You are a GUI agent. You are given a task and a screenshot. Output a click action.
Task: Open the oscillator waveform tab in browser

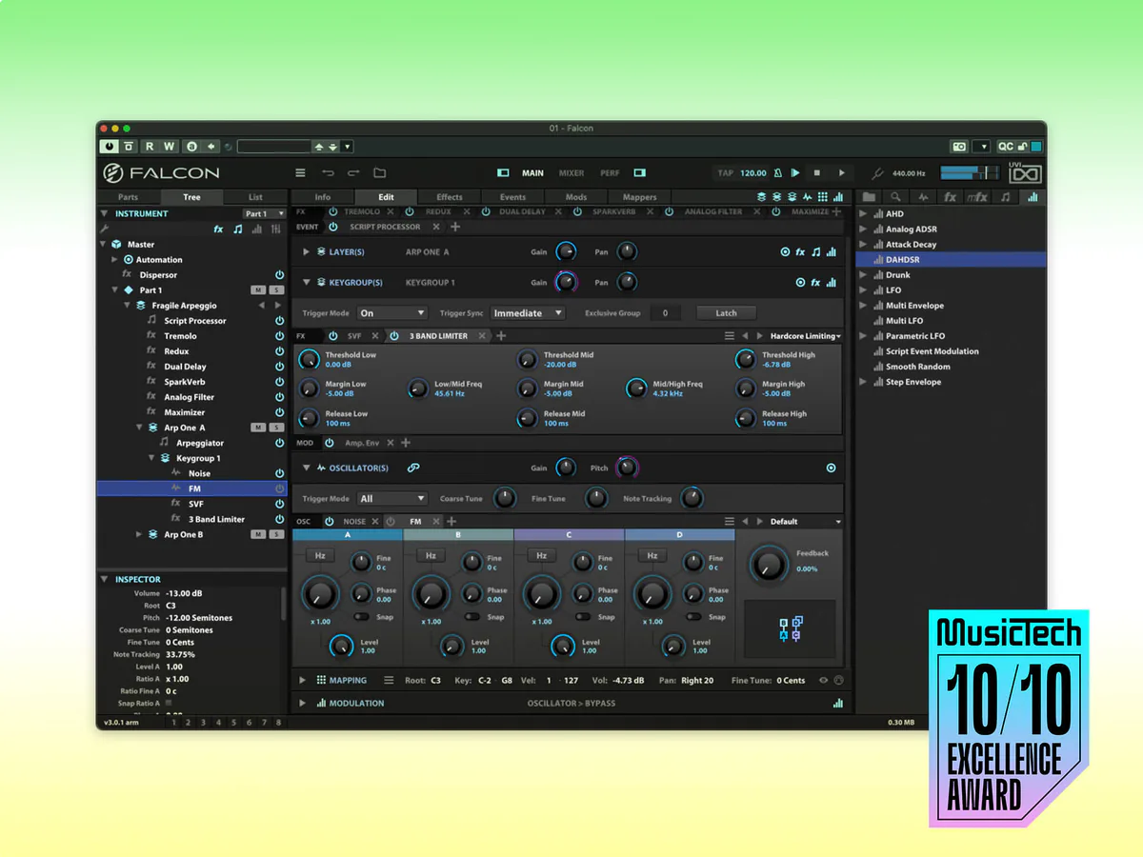tap(923, 197)
